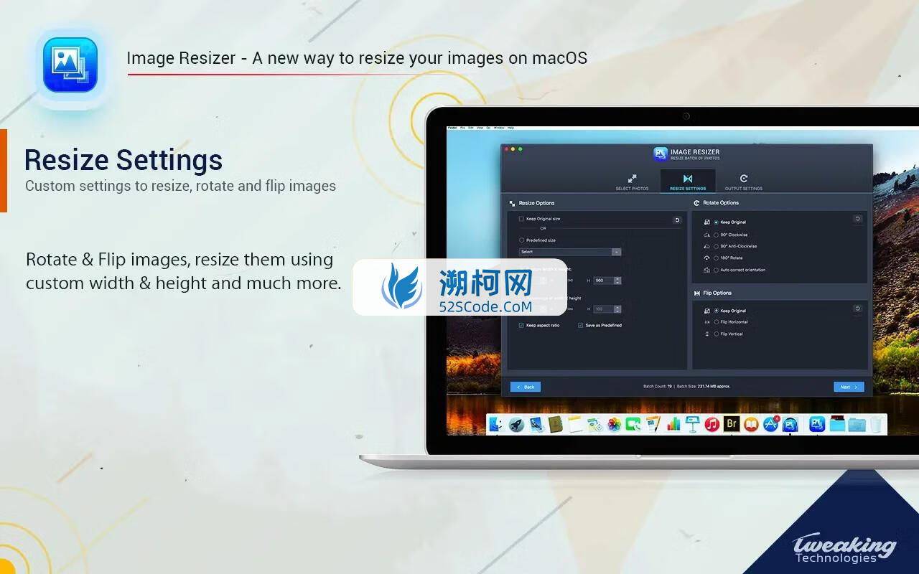The height and width of the screenshot is (574, 919).
Task: Enable Keep Original size checkbox
Action: 521,219
